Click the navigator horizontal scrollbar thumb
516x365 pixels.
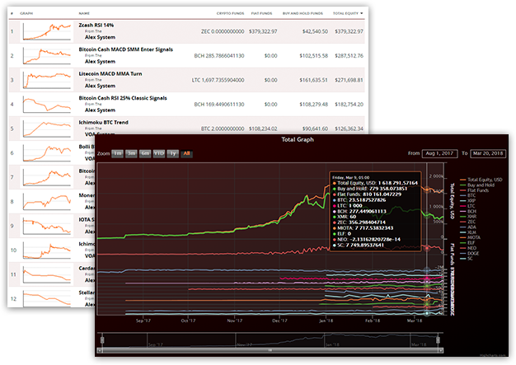pos(270,350)
